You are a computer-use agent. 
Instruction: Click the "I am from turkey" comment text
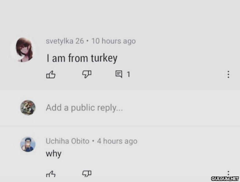82,58
